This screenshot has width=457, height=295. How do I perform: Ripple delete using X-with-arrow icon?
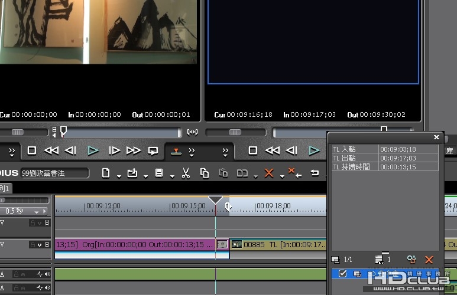click(x=294, y=173)
